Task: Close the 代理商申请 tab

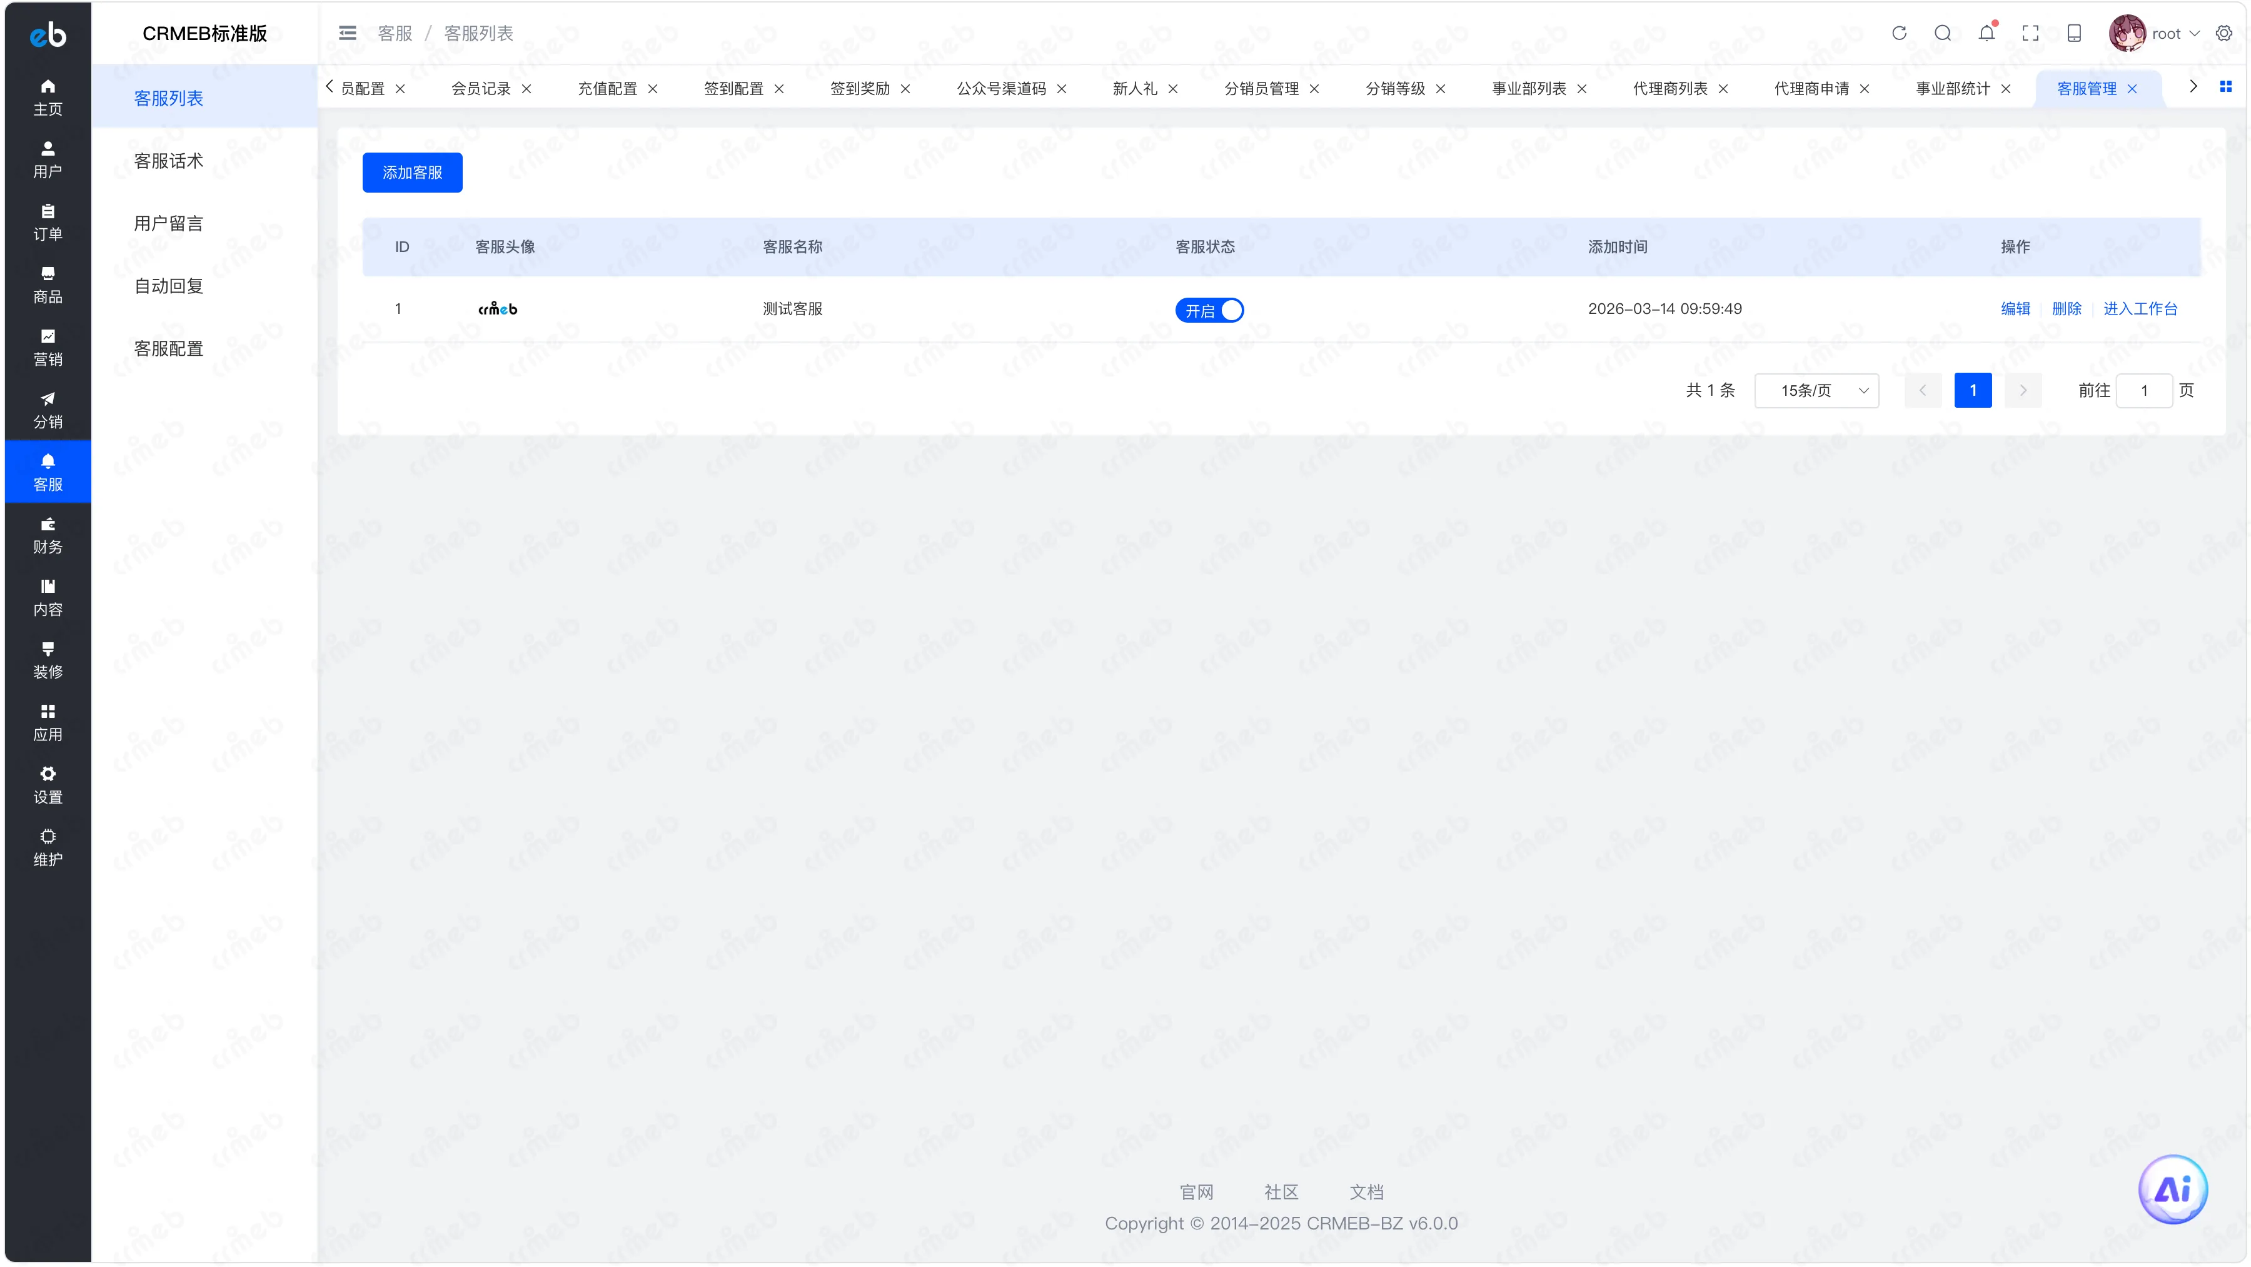Action: point(1865,88)
